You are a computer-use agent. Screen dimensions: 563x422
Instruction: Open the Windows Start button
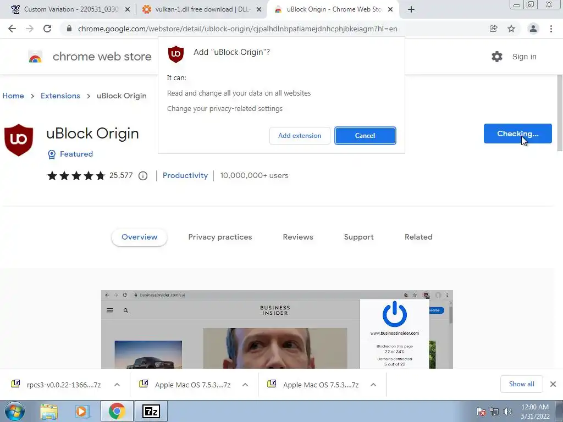(15, 411)
